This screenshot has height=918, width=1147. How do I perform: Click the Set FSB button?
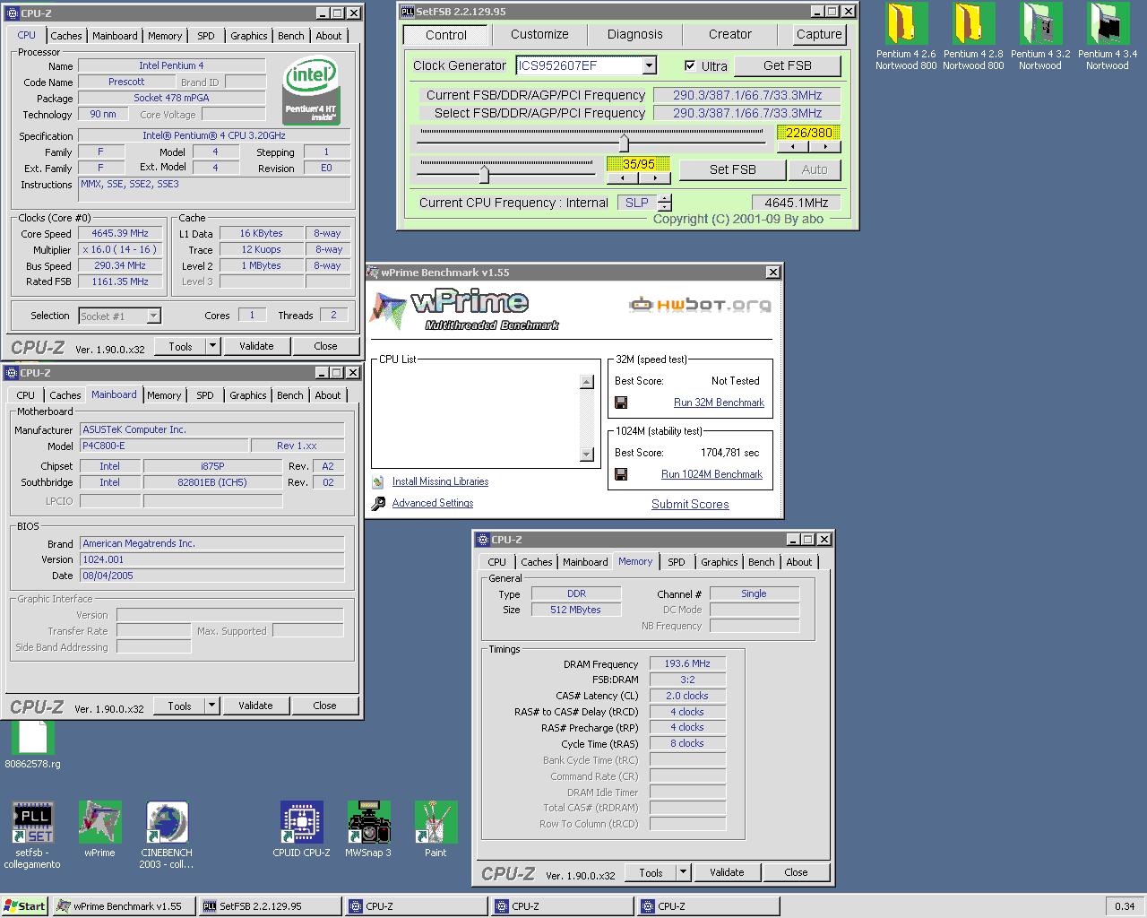733,169
